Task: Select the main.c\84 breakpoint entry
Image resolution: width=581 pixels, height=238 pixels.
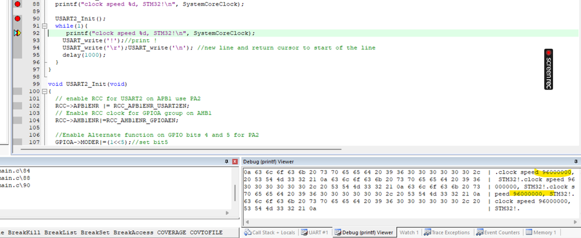Action: [15, 171]
